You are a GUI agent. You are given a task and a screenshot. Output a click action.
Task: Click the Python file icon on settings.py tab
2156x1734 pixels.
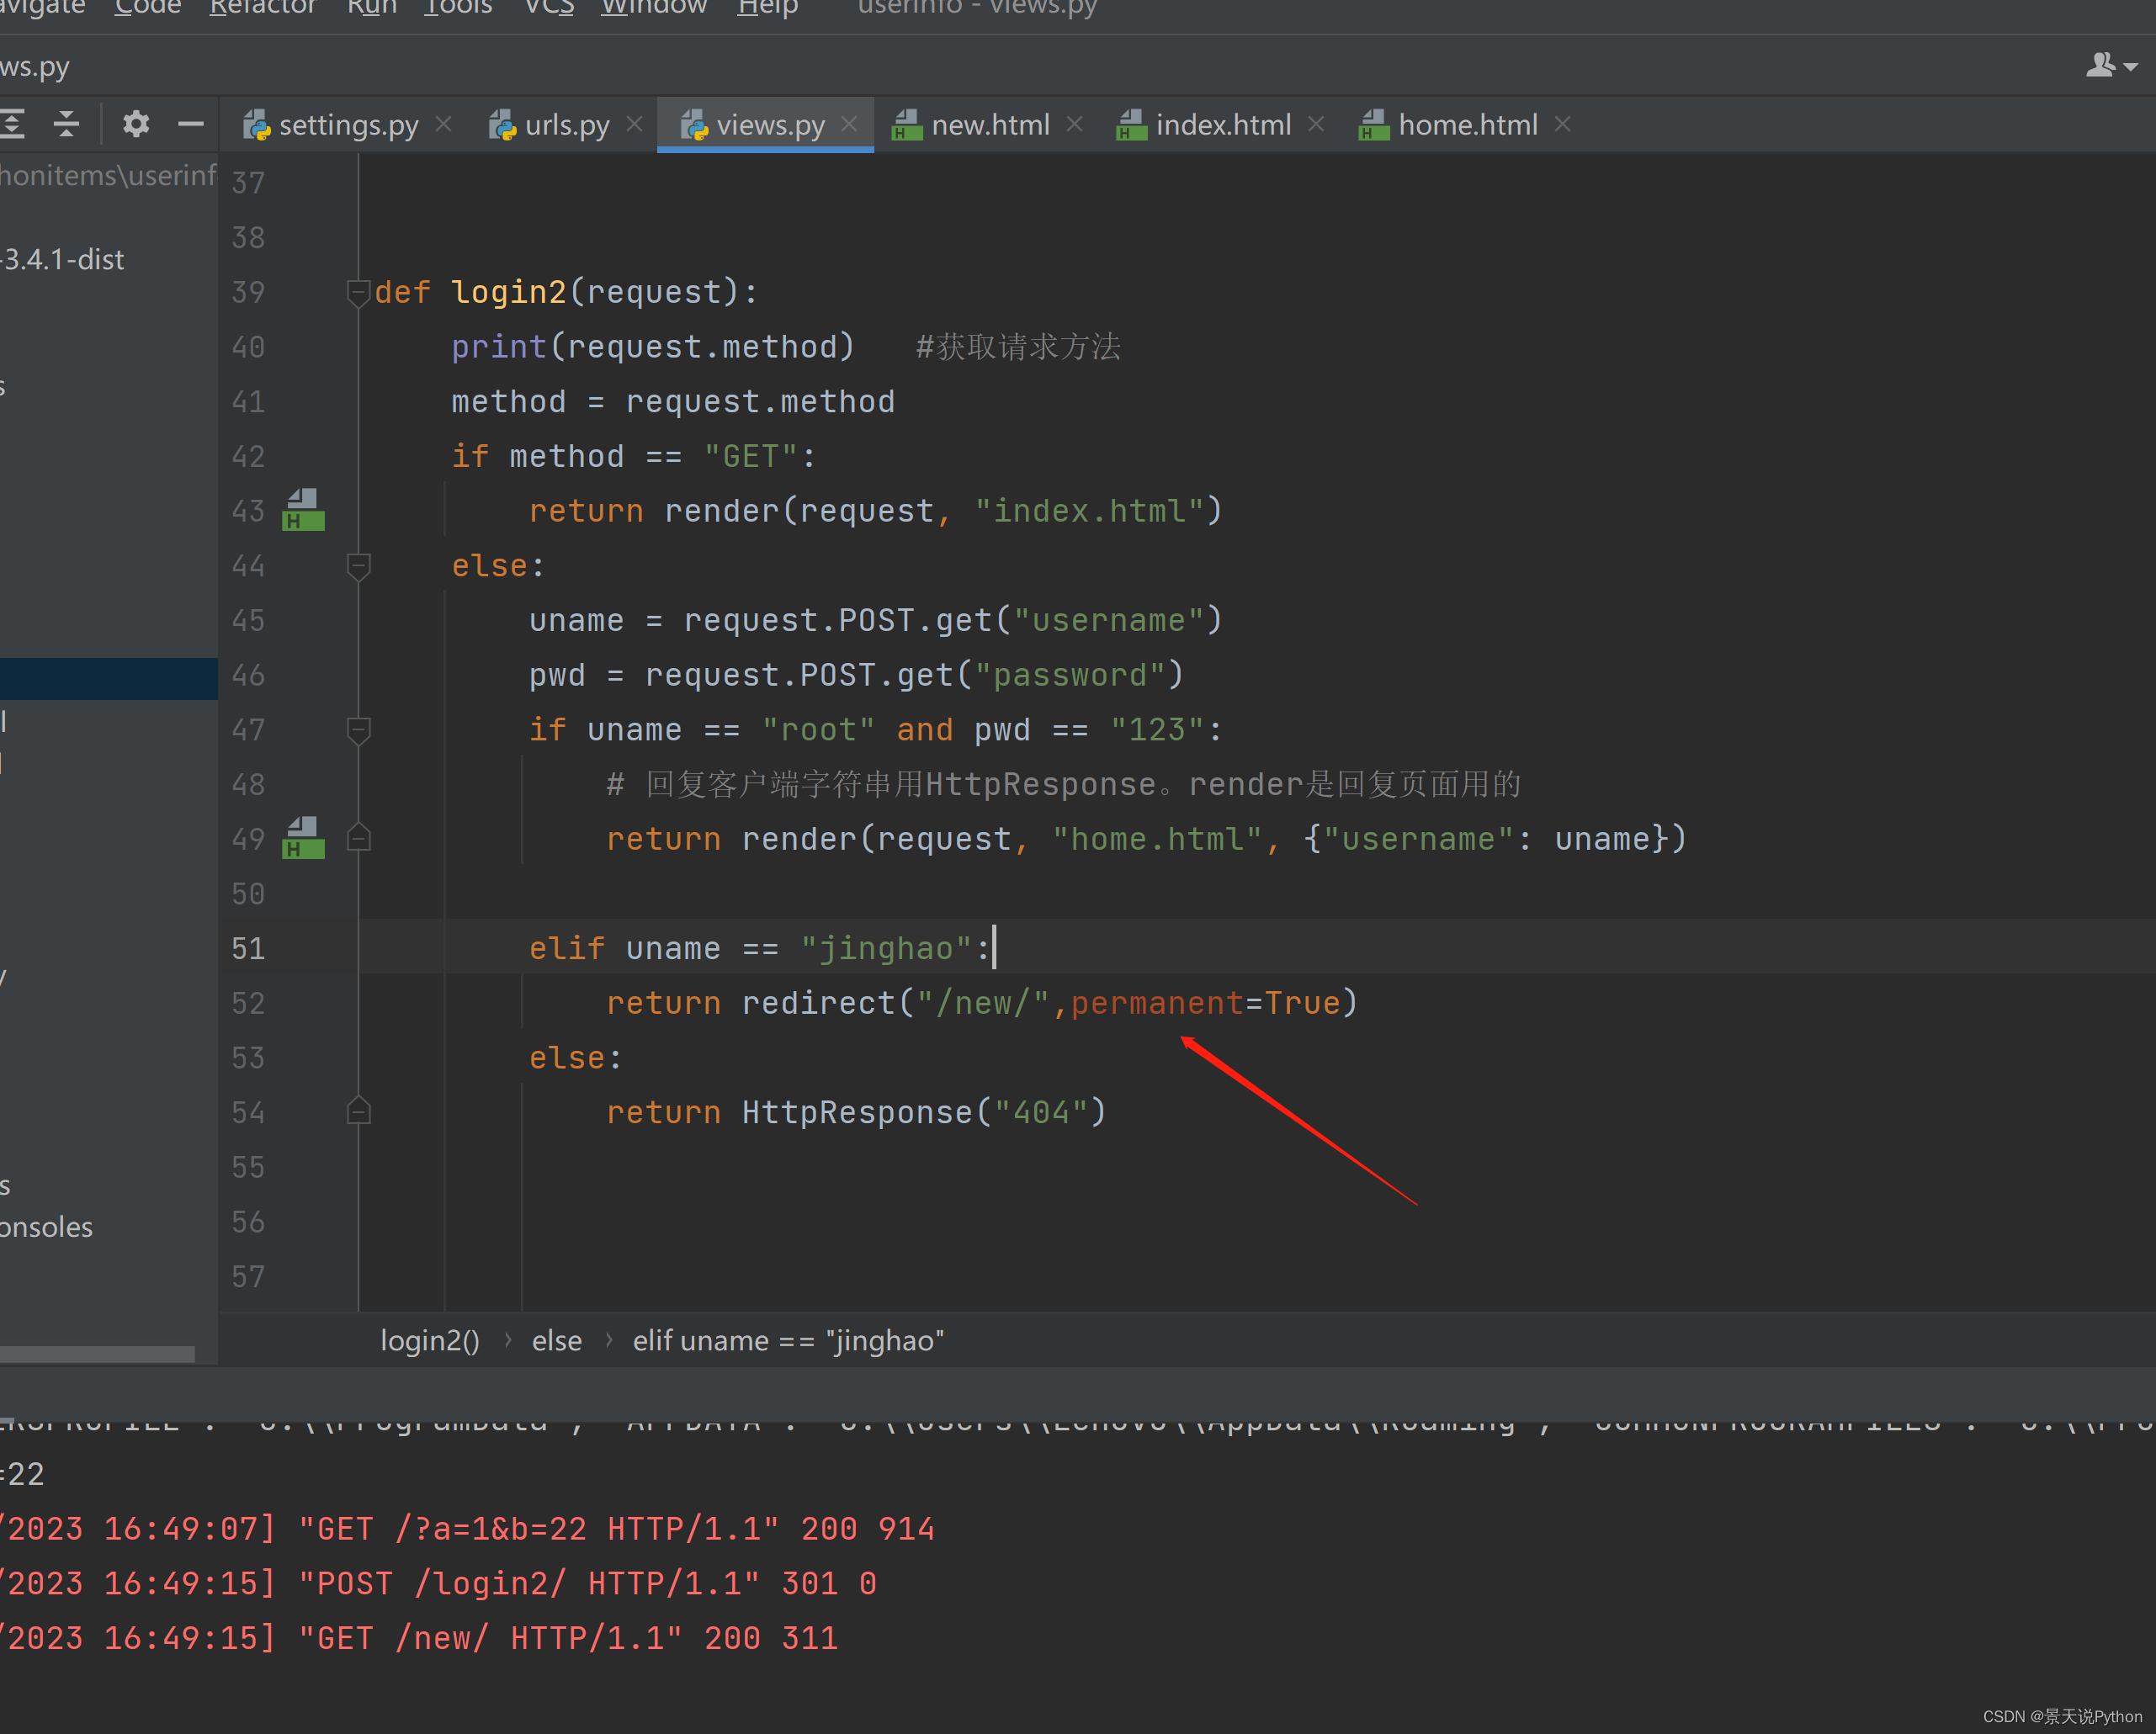coord(257,125)
